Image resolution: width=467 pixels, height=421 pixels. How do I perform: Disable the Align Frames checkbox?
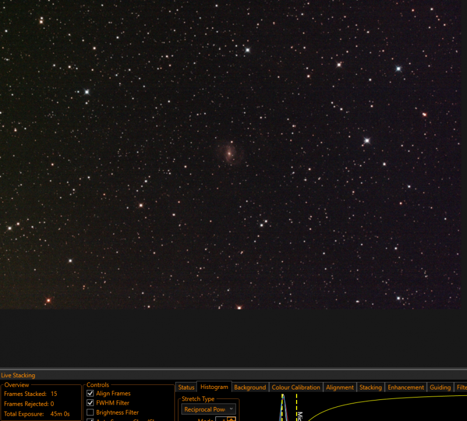pos(90,394)
